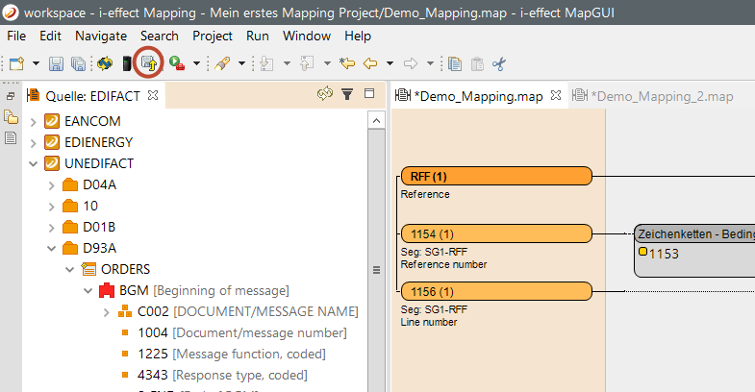Expand the EANCOM tree node
This screenshot has height=392, width=755.
click(x=34, y=122)
